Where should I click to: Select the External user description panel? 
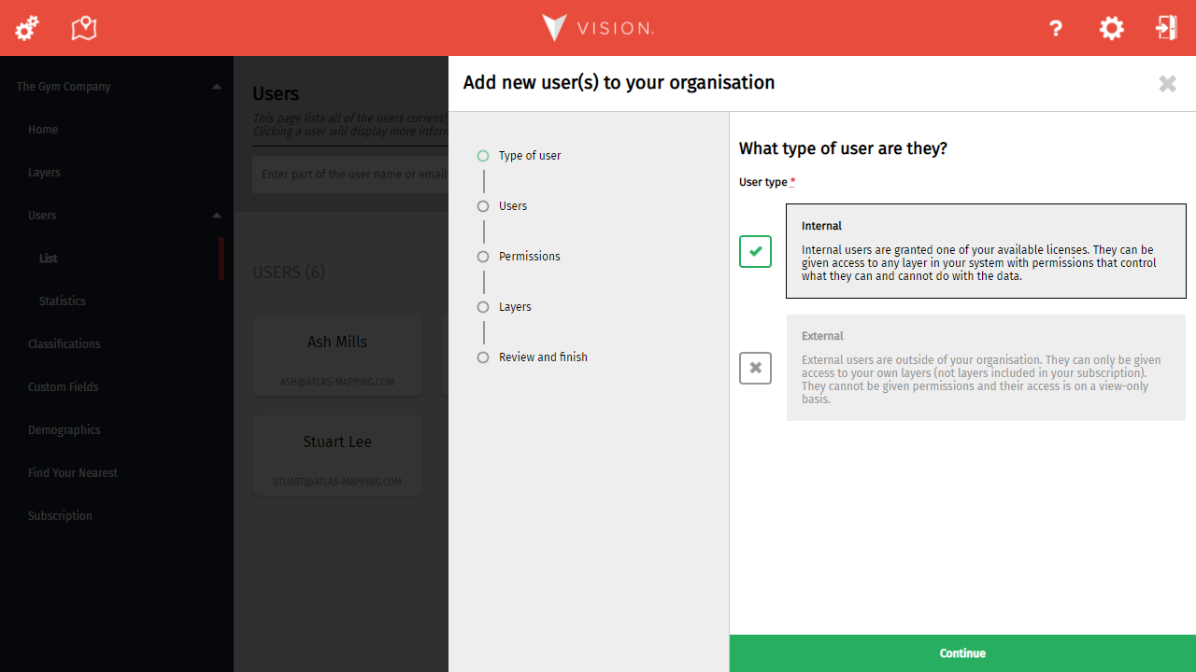click(986, 368)
